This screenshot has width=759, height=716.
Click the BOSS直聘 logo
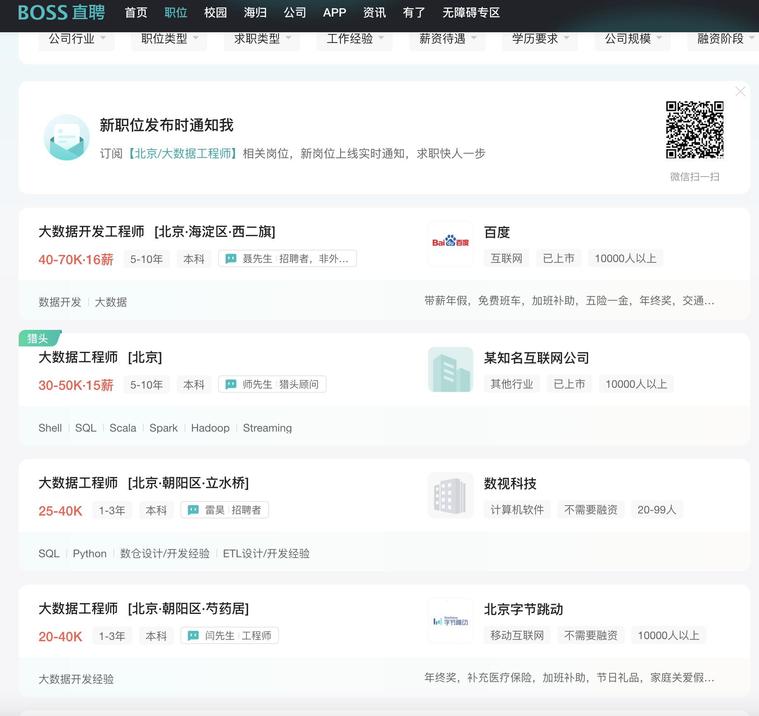click(x=61, y=12)
